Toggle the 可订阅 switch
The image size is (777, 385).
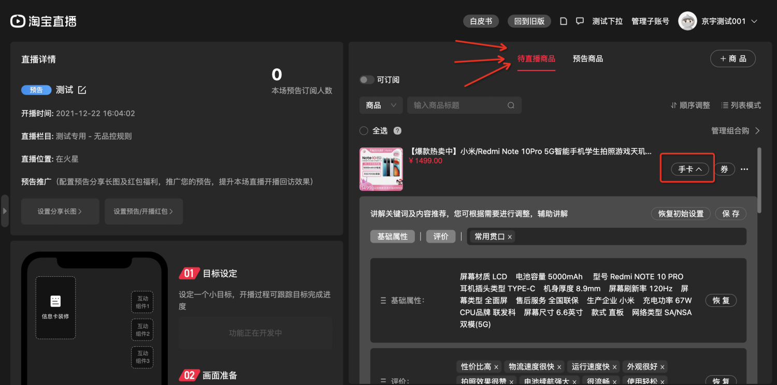(x=367, y=80)
